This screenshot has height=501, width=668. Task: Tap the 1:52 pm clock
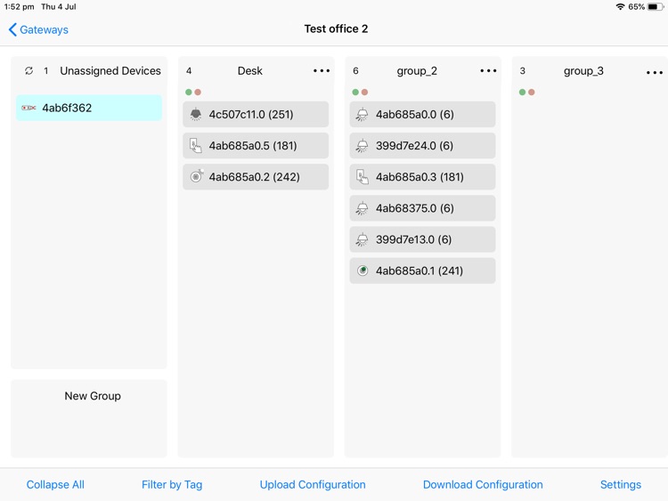pyautogui.click(x=20, y=7)
